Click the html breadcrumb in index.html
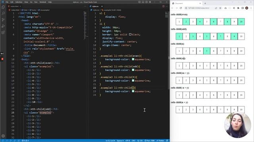Viewport: 254px width, 142px height. 25,10
